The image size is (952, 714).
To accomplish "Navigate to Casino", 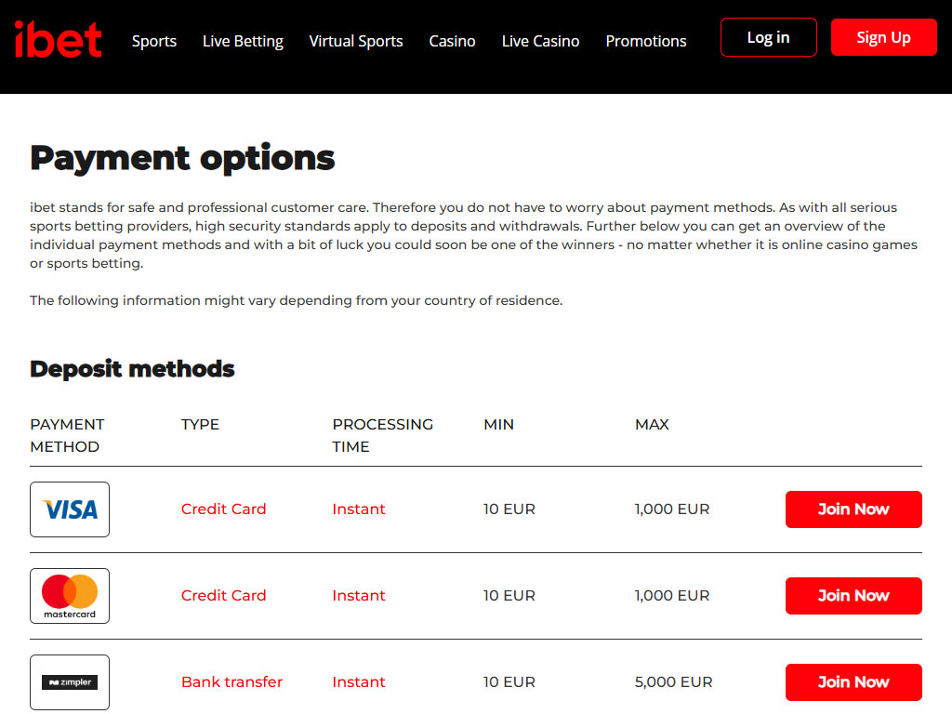I will tap(452, 41).
